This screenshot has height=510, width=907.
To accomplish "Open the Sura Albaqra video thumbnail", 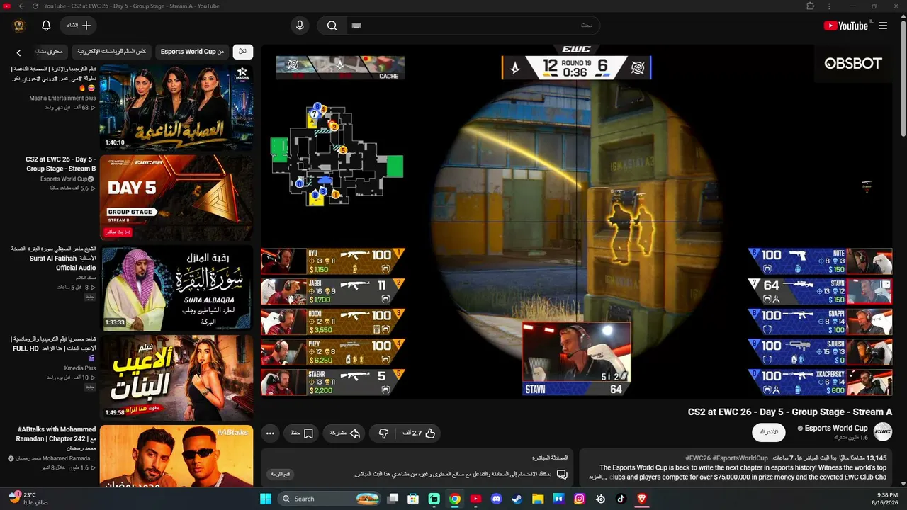I will pyautogui.click(x=176, y=288).
